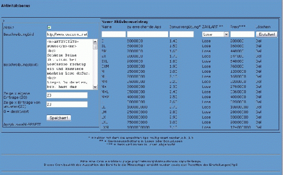Open the Lose payment type dropdown
The width and height of the screenshot is (283, 175).
pyautogui.click(x=215, y=34)
